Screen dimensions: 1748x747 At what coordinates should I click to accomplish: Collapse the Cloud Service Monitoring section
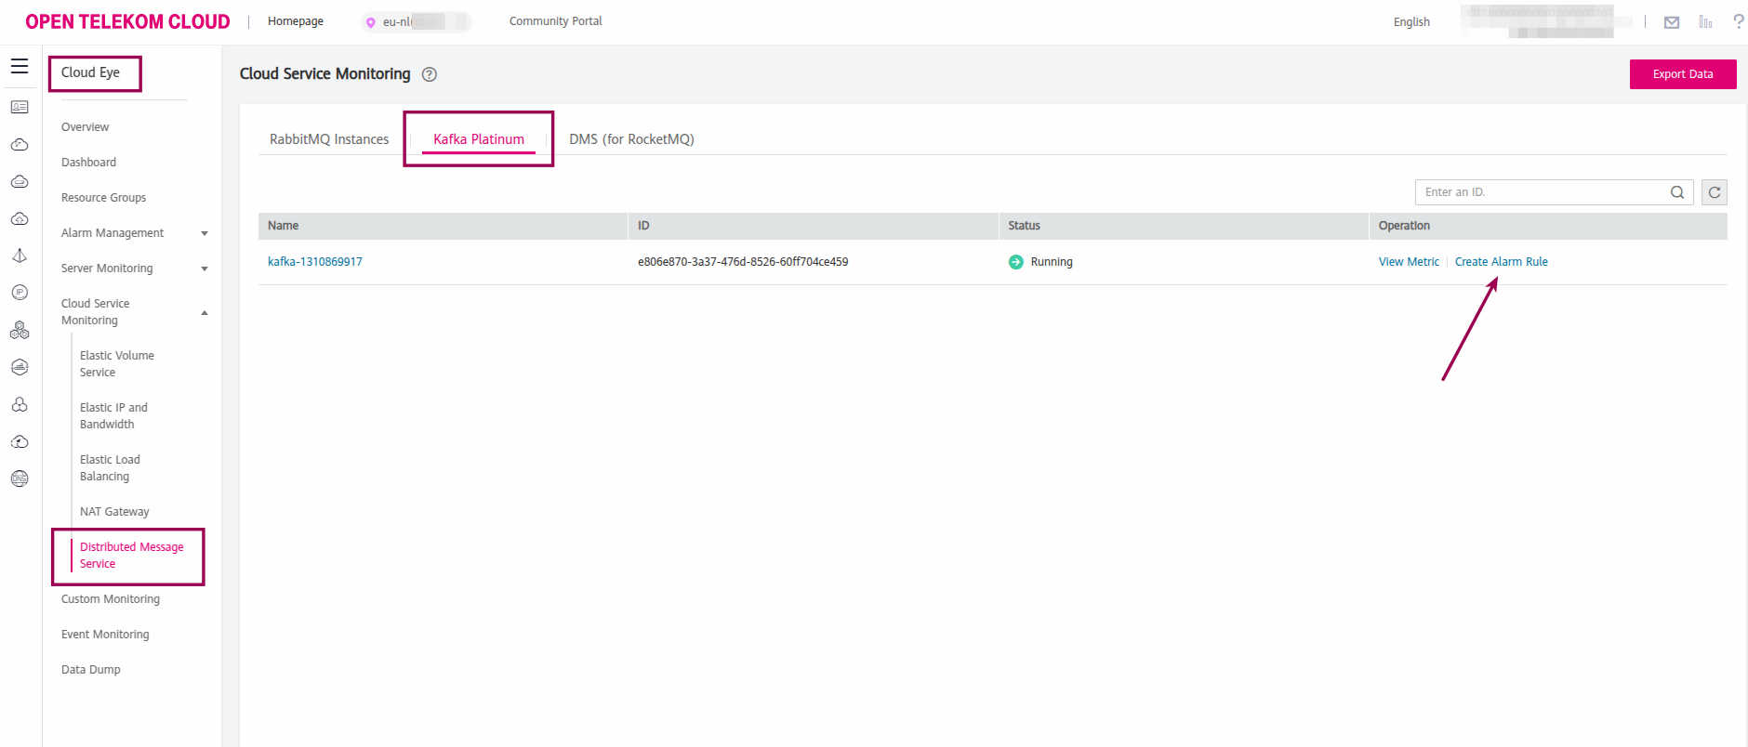click(205, 312)
